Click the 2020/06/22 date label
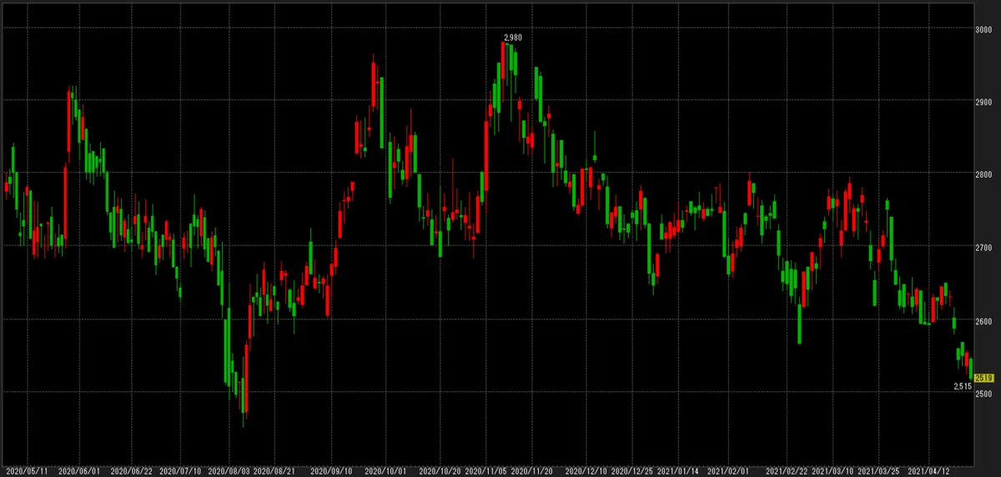 129,471
